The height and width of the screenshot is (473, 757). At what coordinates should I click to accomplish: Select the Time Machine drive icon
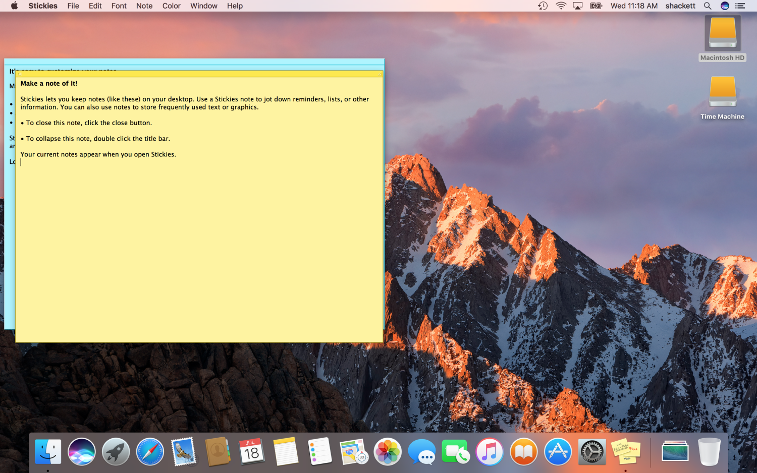pyautogui.click(x=722, y=92)
